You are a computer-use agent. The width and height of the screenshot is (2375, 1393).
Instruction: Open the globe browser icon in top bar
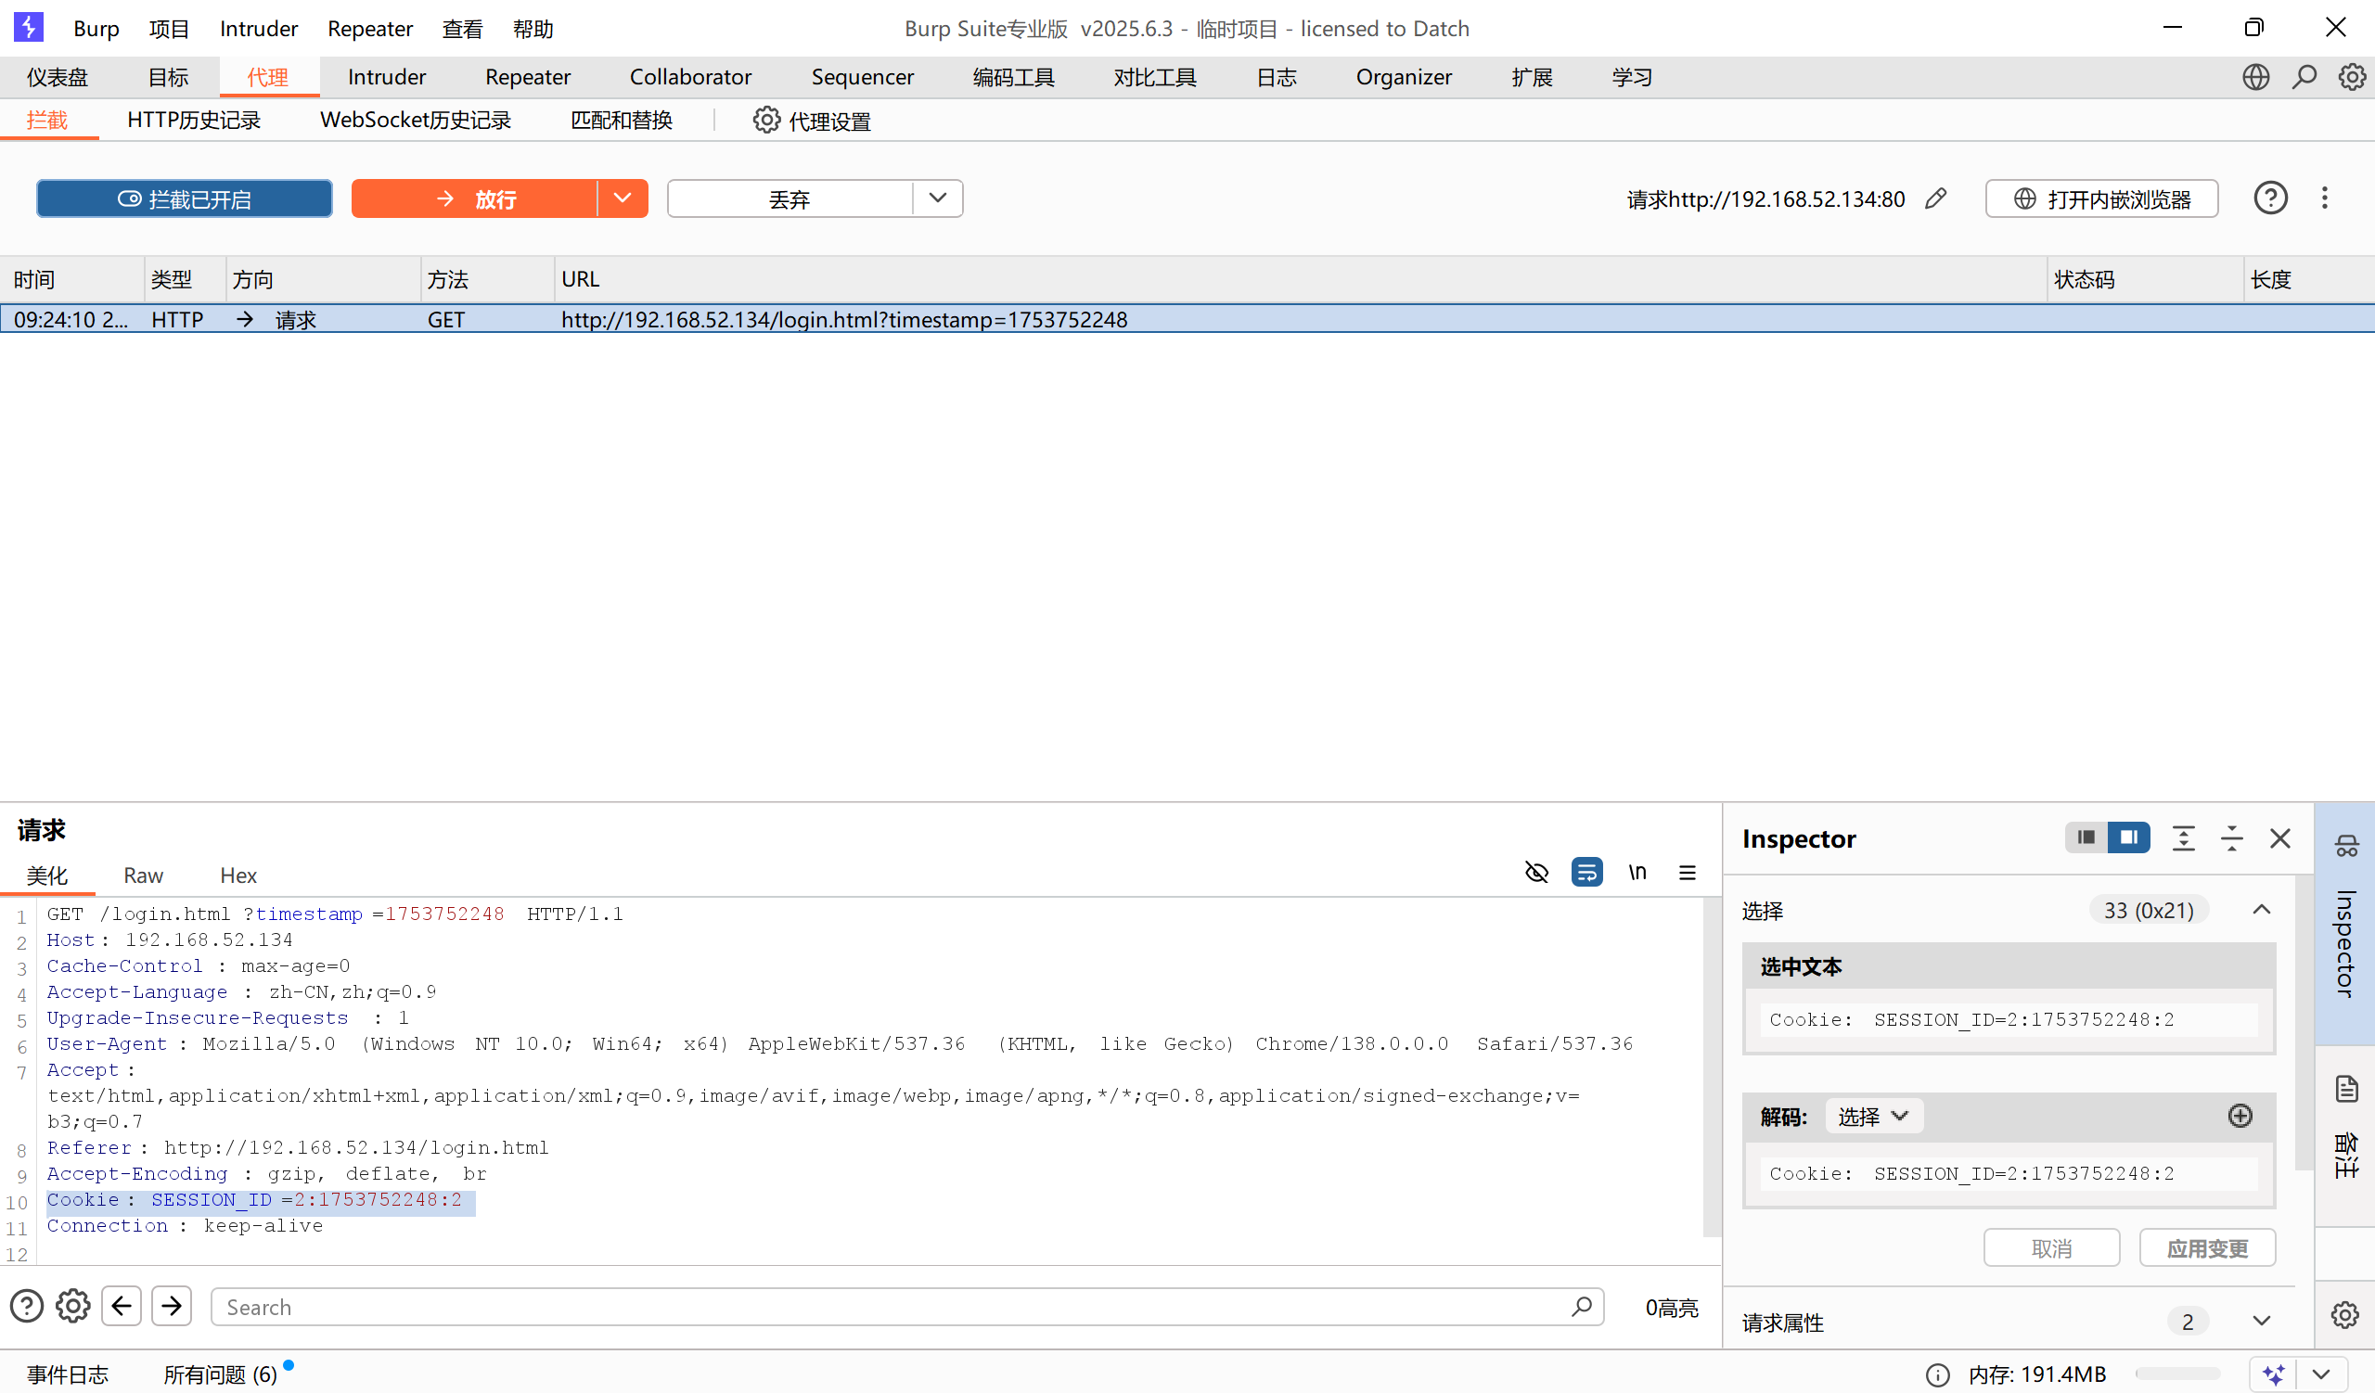tap(2255, 77)
